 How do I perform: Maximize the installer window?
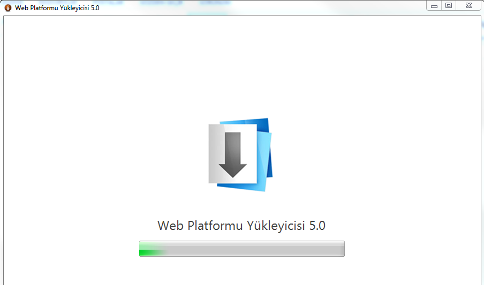(449, 5)
